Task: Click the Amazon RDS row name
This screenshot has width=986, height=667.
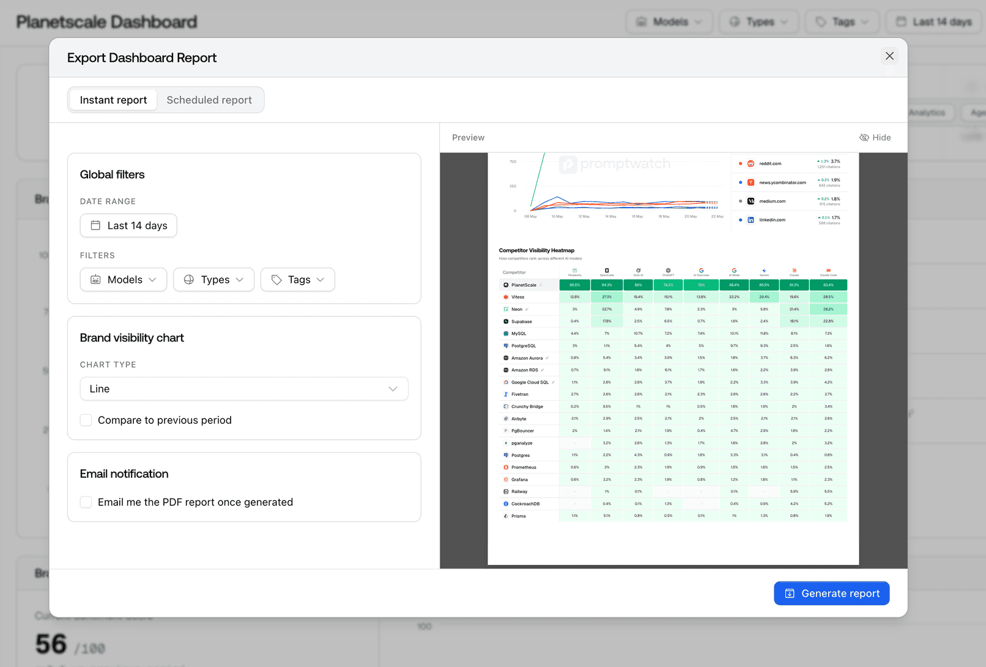Action: [x=524, y=370]
